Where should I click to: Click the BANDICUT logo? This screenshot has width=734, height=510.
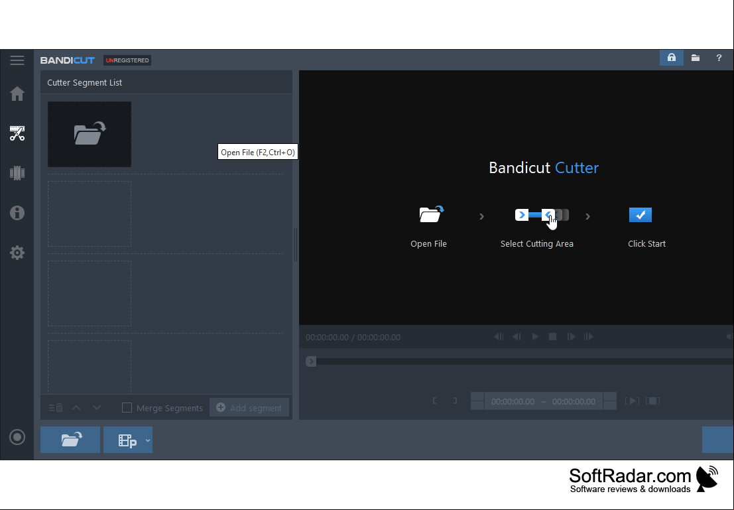click(x=68, y=60)
